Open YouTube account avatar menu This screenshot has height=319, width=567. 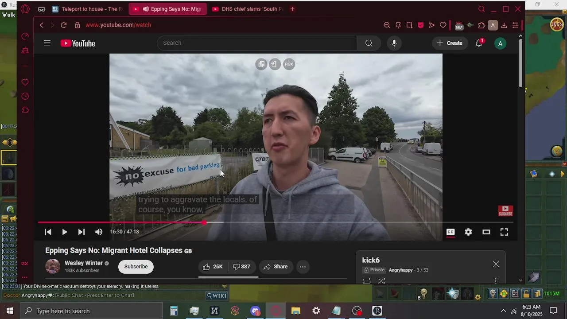tap(500, 43)
